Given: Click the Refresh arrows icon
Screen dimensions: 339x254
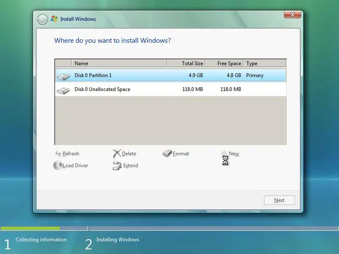Looking at the screenshot, I should (x=58, y=154).
